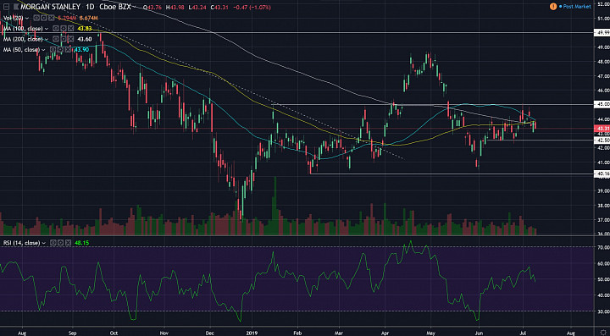The height and width of the screenshot is (336, 610).
Task: Expand the MA (100, close) dropdown arrow
Action: click(x=47, y=29)
